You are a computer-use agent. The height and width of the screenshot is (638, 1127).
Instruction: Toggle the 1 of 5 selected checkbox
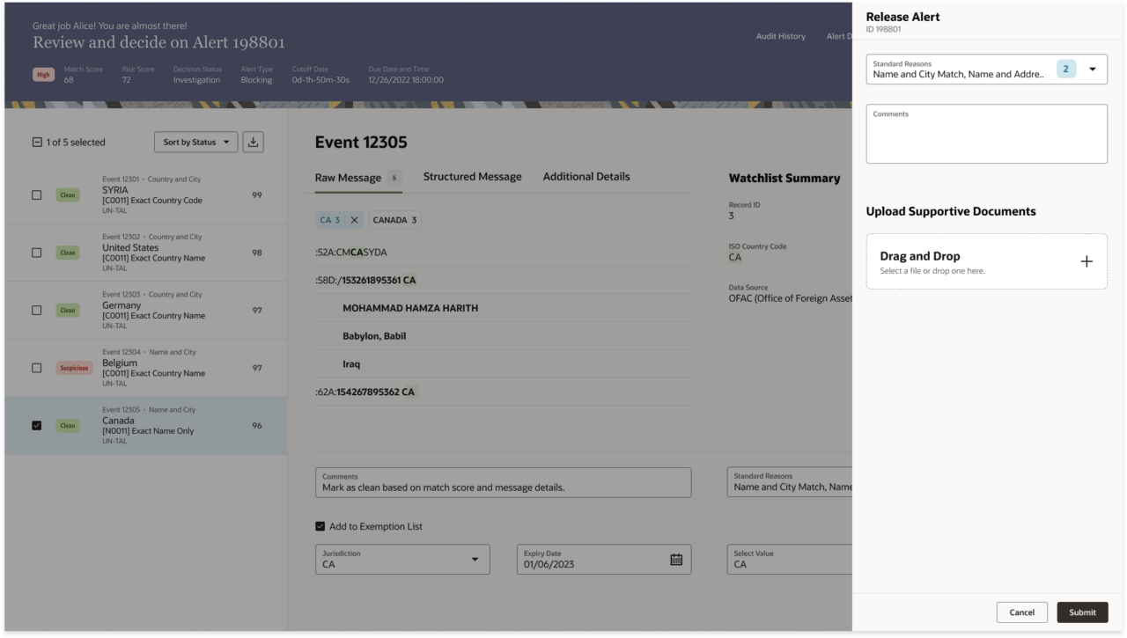[37, 143]
